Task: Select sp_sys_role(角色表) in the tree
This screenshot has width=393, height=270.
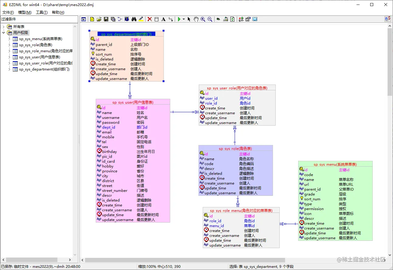Action: coord(36,45)
